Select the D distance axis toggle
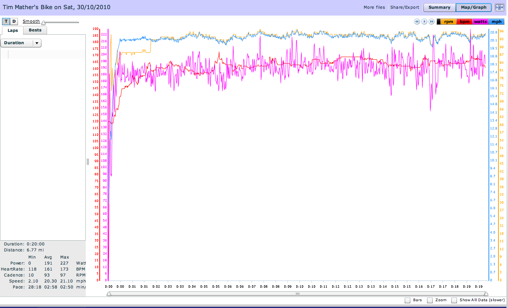 click(x=14, y=22)
